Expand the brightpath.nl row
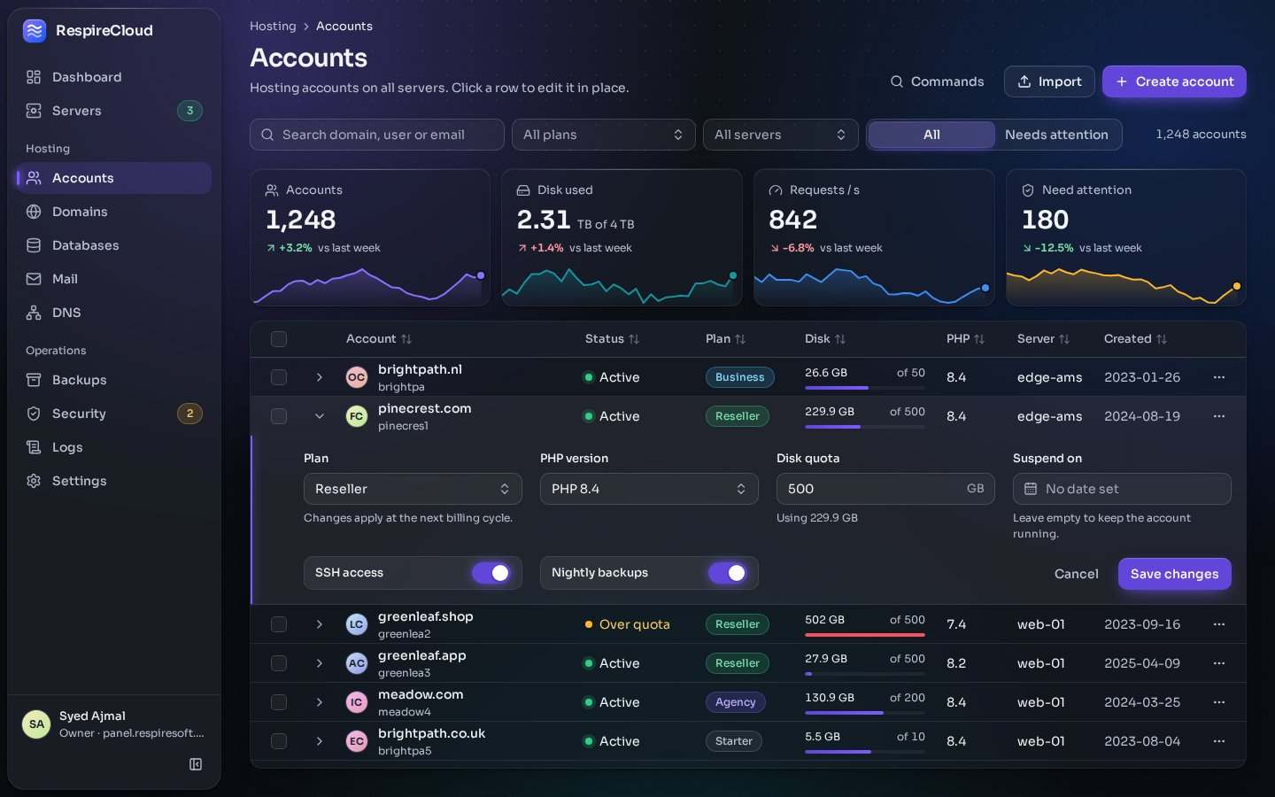The width and height of the screenshot is (1275, 797). click(320, 377)
